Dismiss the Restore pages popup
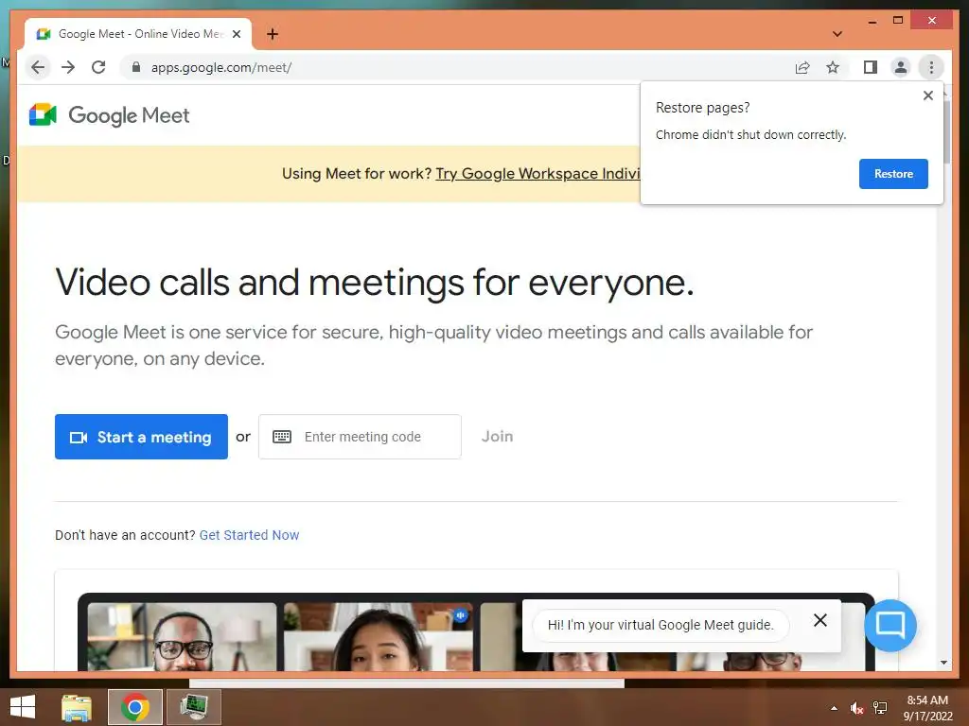 (x=927, y=95)
